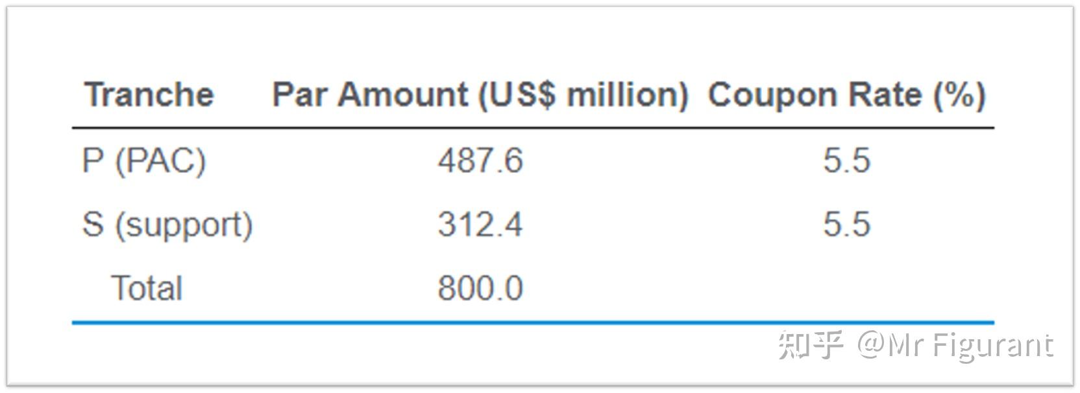The image size is (1080, 393).
Task: Click the (%) symbol in Coupon Rate
Action: [960, 95]
